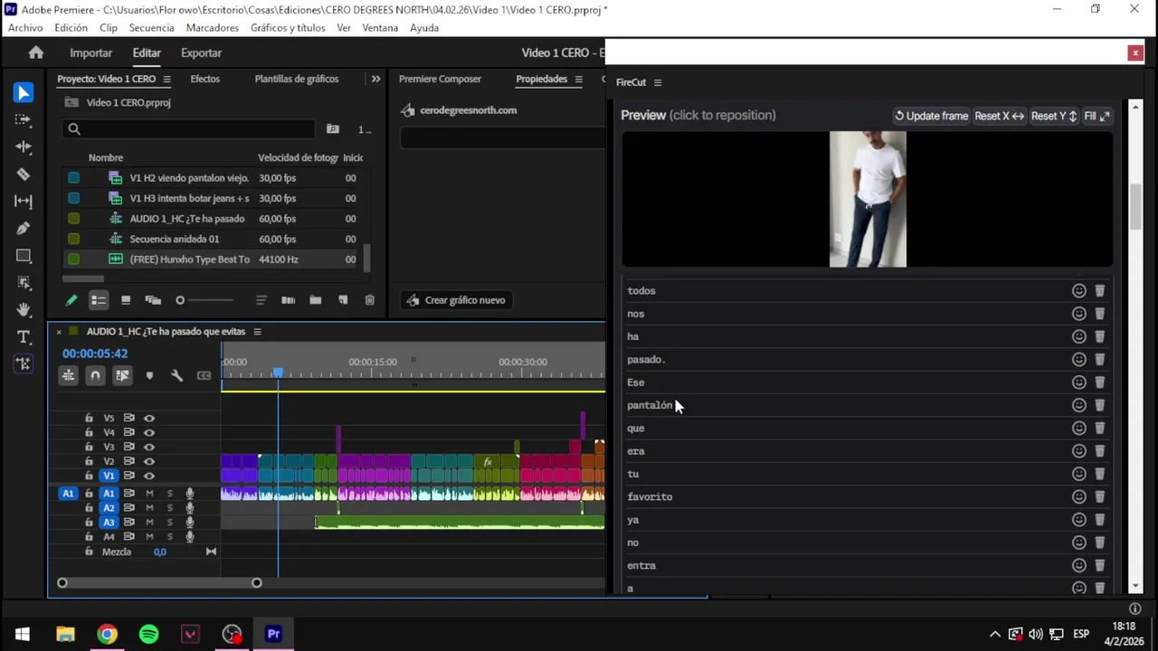Image resolution: width=1158 pixels, height=651 pixels.
Task: Click find-in-bin folder search icon
Action: [x=333, y=129]
